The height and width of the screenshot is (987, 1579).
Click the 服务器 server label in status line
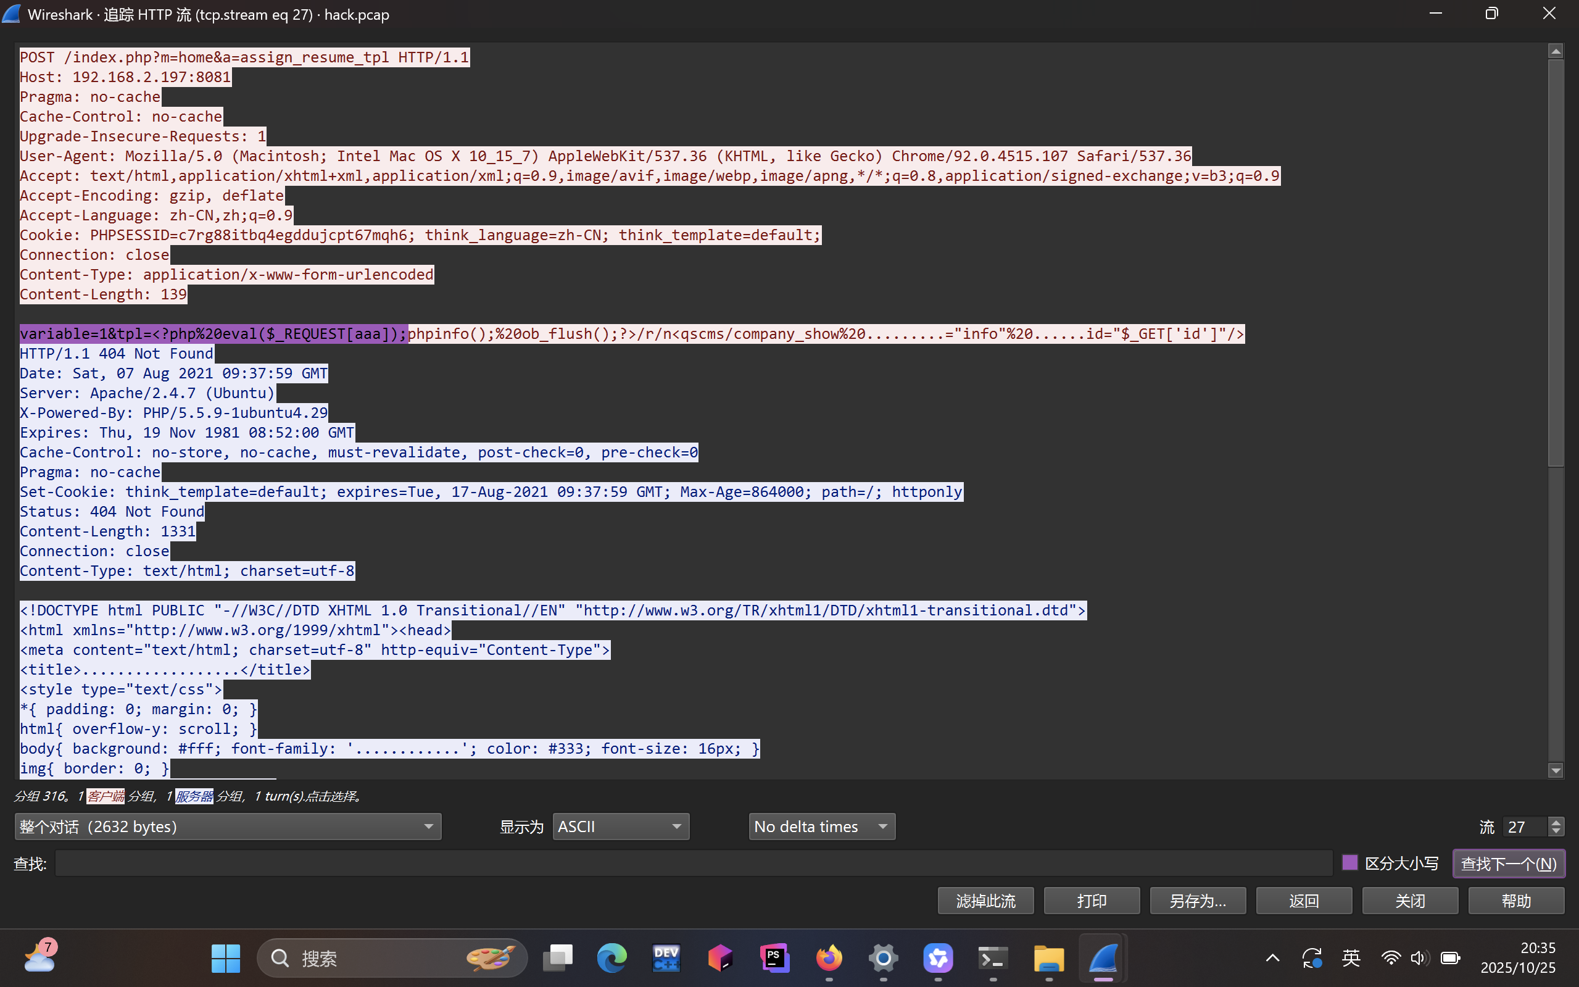194,796
